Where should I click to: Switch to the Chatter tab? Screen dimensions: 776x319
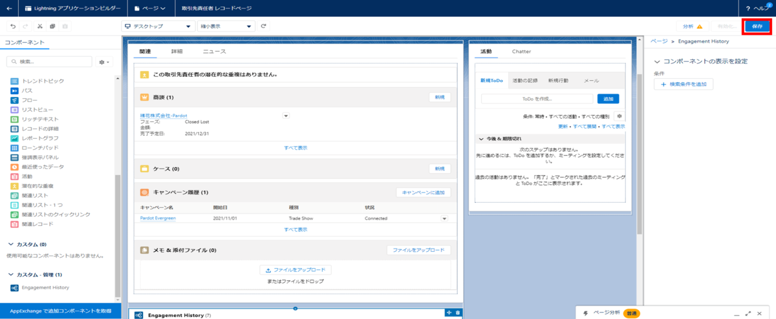pyautogui.click(x=521, y=51)
